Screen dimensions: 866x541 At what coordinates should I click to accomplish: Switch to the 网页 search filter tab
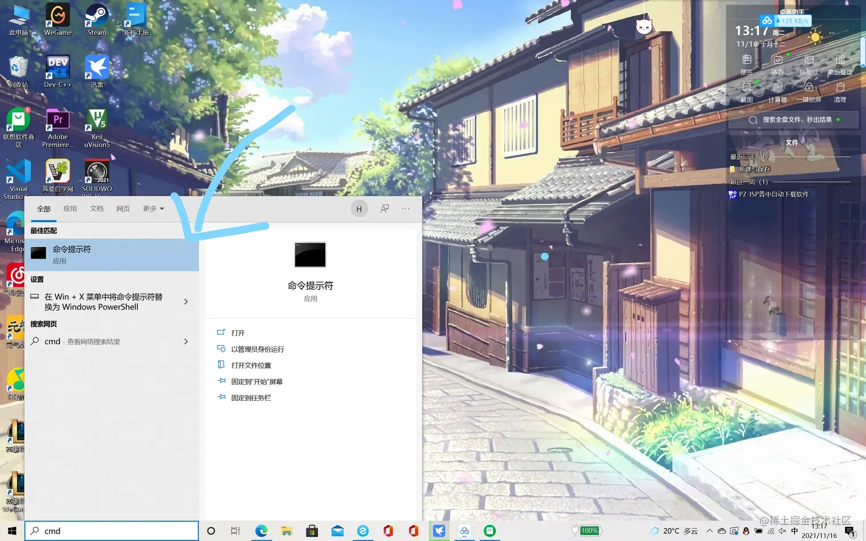[x=123, y=209]
